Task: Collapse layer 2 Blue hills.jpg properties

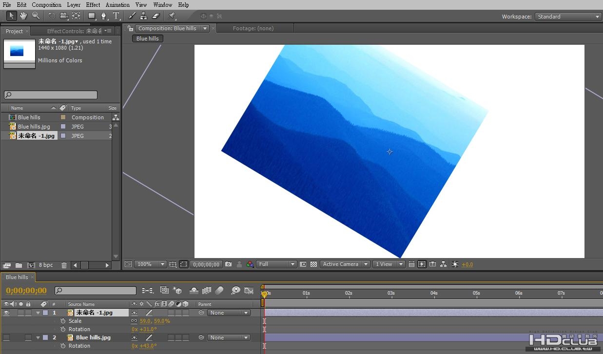Action: (x=38, y=338)
